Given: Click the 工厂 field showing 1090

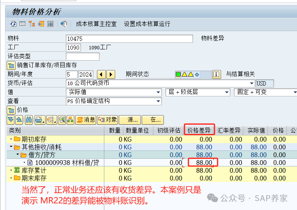Looking at the screenshot, I should coord(73,47).
